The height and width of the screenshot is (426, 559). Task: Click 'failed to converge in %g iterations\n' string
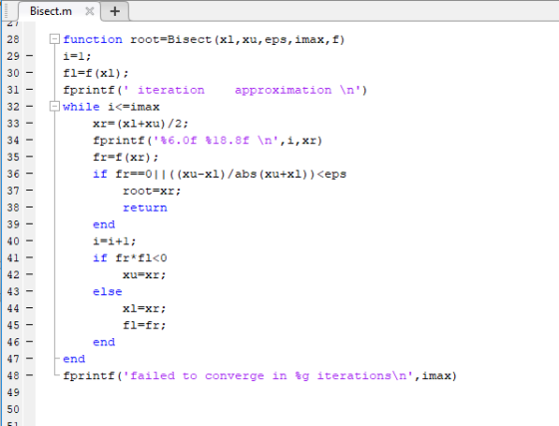[269, 376]
